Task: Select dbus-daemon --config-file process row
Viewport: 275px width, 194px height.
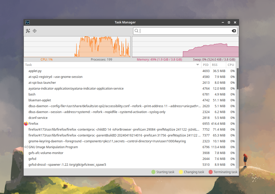Action: pyautogui.click(x=130, y=106)
